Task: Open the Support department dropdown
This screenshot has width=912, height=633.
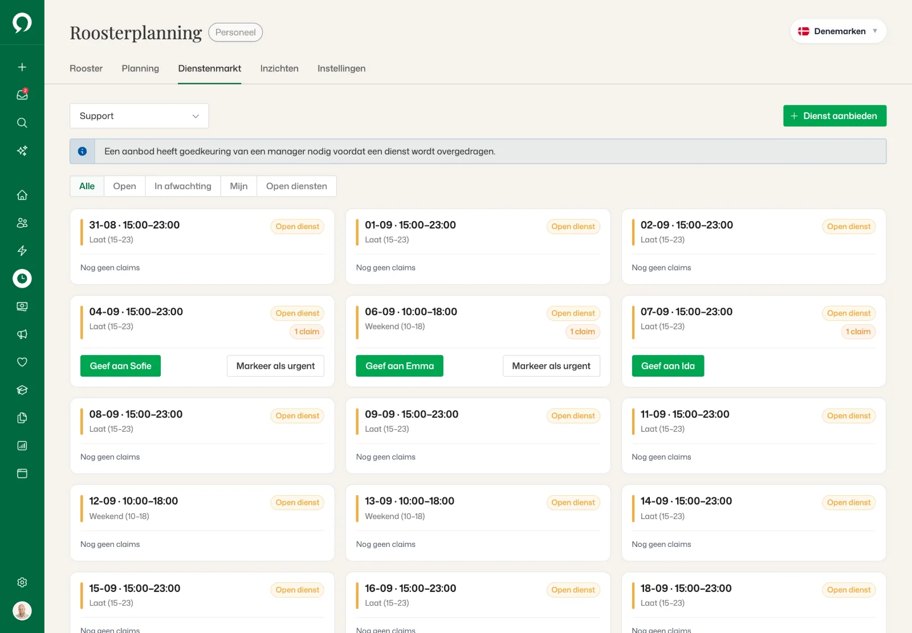Action: tap(139, 116)
